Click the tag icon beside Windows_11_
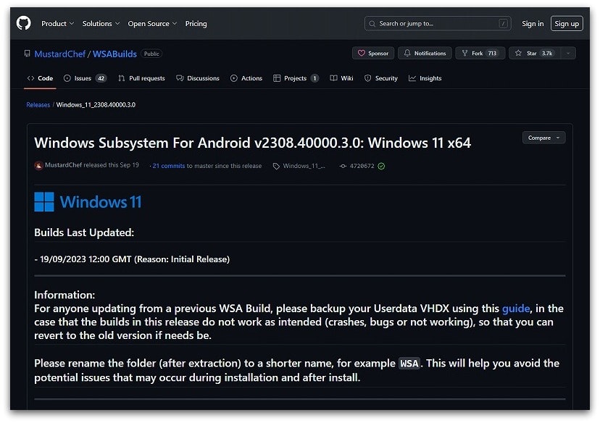This screenshot has height=423, width=600. [276, 166]
